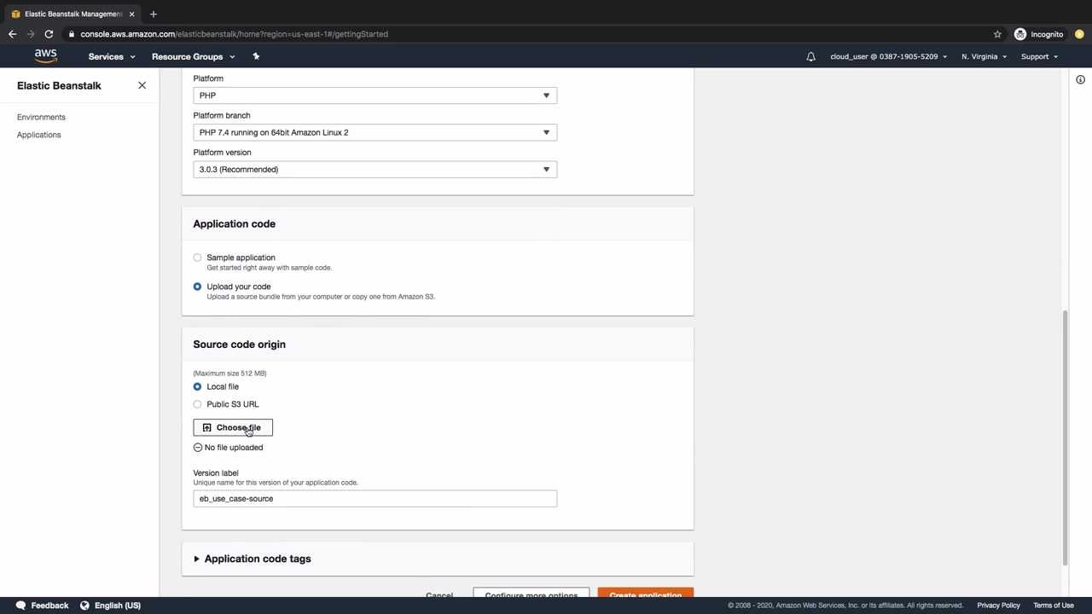
Task: Open the Platform branch dropdown
Action: [375, 132]
